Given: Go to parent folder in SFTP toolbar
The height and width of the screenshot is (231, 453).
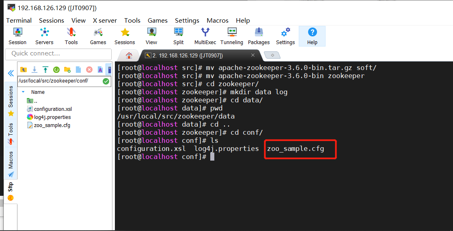Looking at the screenshot, I should tap(24, 70).
